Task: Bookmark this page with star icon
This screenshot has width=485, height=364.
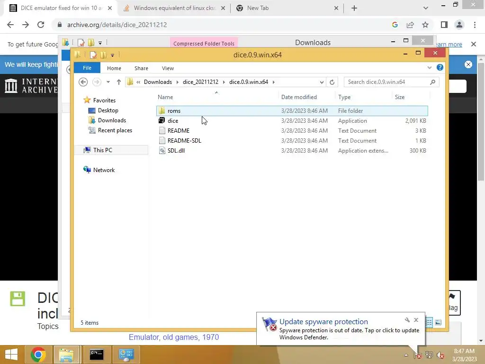Action: pyautogui.click(x=425, y=25)
